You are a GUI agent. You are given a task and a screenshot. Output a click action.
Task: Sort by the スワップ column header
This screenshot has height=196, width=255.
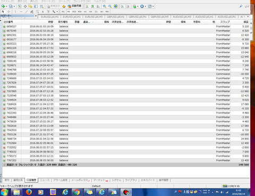point(225,22)
